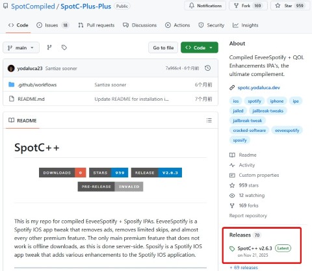Click the link chain icon in About

232,88
